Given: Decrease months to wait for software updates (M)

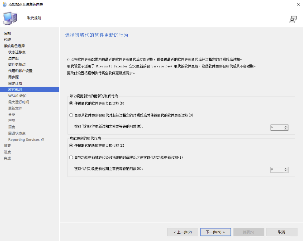Looking at the screenshot, I should [286, 129].
